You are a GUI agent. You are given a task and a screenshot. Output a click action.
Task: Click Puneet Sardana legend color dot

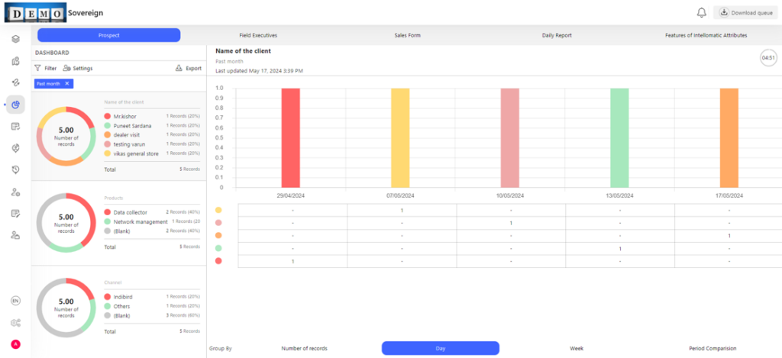107,126
